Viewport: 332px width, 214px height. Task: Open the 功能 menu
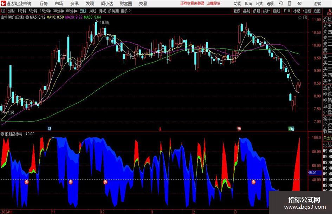pos(237,4)
